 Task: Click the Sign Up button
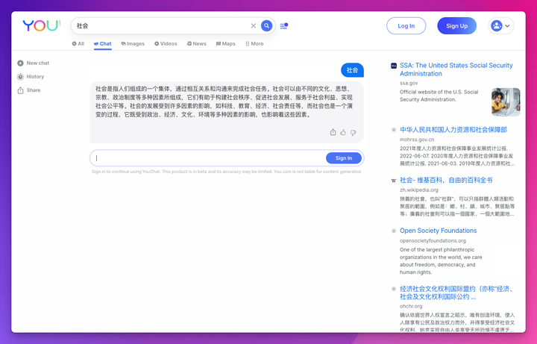[457, 25]
